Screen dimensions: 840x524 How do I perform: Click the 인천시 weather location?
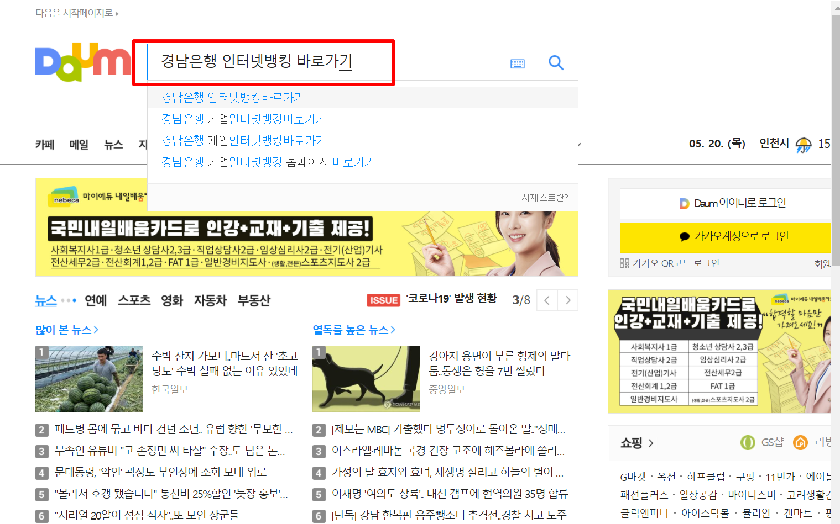tap(774, 144)
